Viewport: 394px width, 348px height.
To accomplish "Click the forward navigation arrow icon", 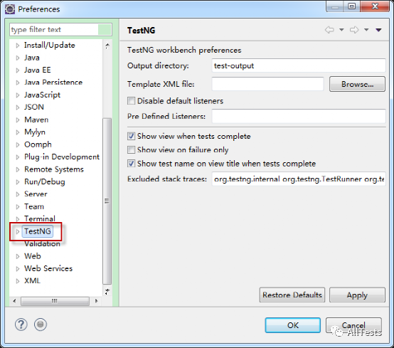I will pos(354,30).
